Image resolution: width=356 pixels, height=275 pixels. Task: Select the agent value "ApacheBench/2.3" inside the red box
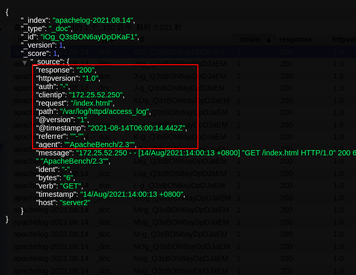pos(100,144)
